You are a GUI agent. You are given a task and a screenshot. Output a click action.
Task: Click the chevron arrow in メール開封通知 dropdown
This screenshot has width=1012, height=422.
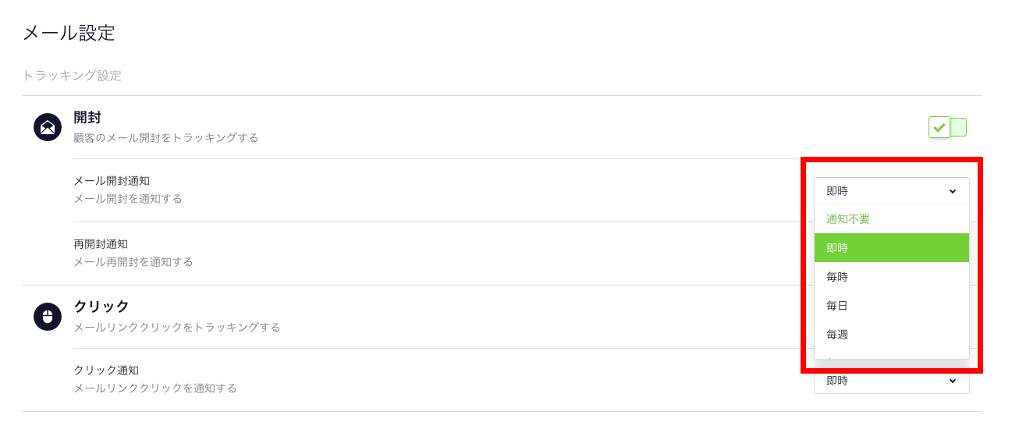(953, 191)
